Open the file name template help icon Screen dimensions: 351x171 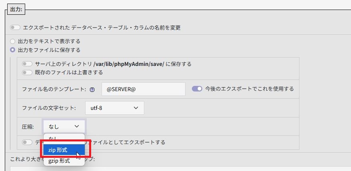pyautogui.click(x=92, y=89)
